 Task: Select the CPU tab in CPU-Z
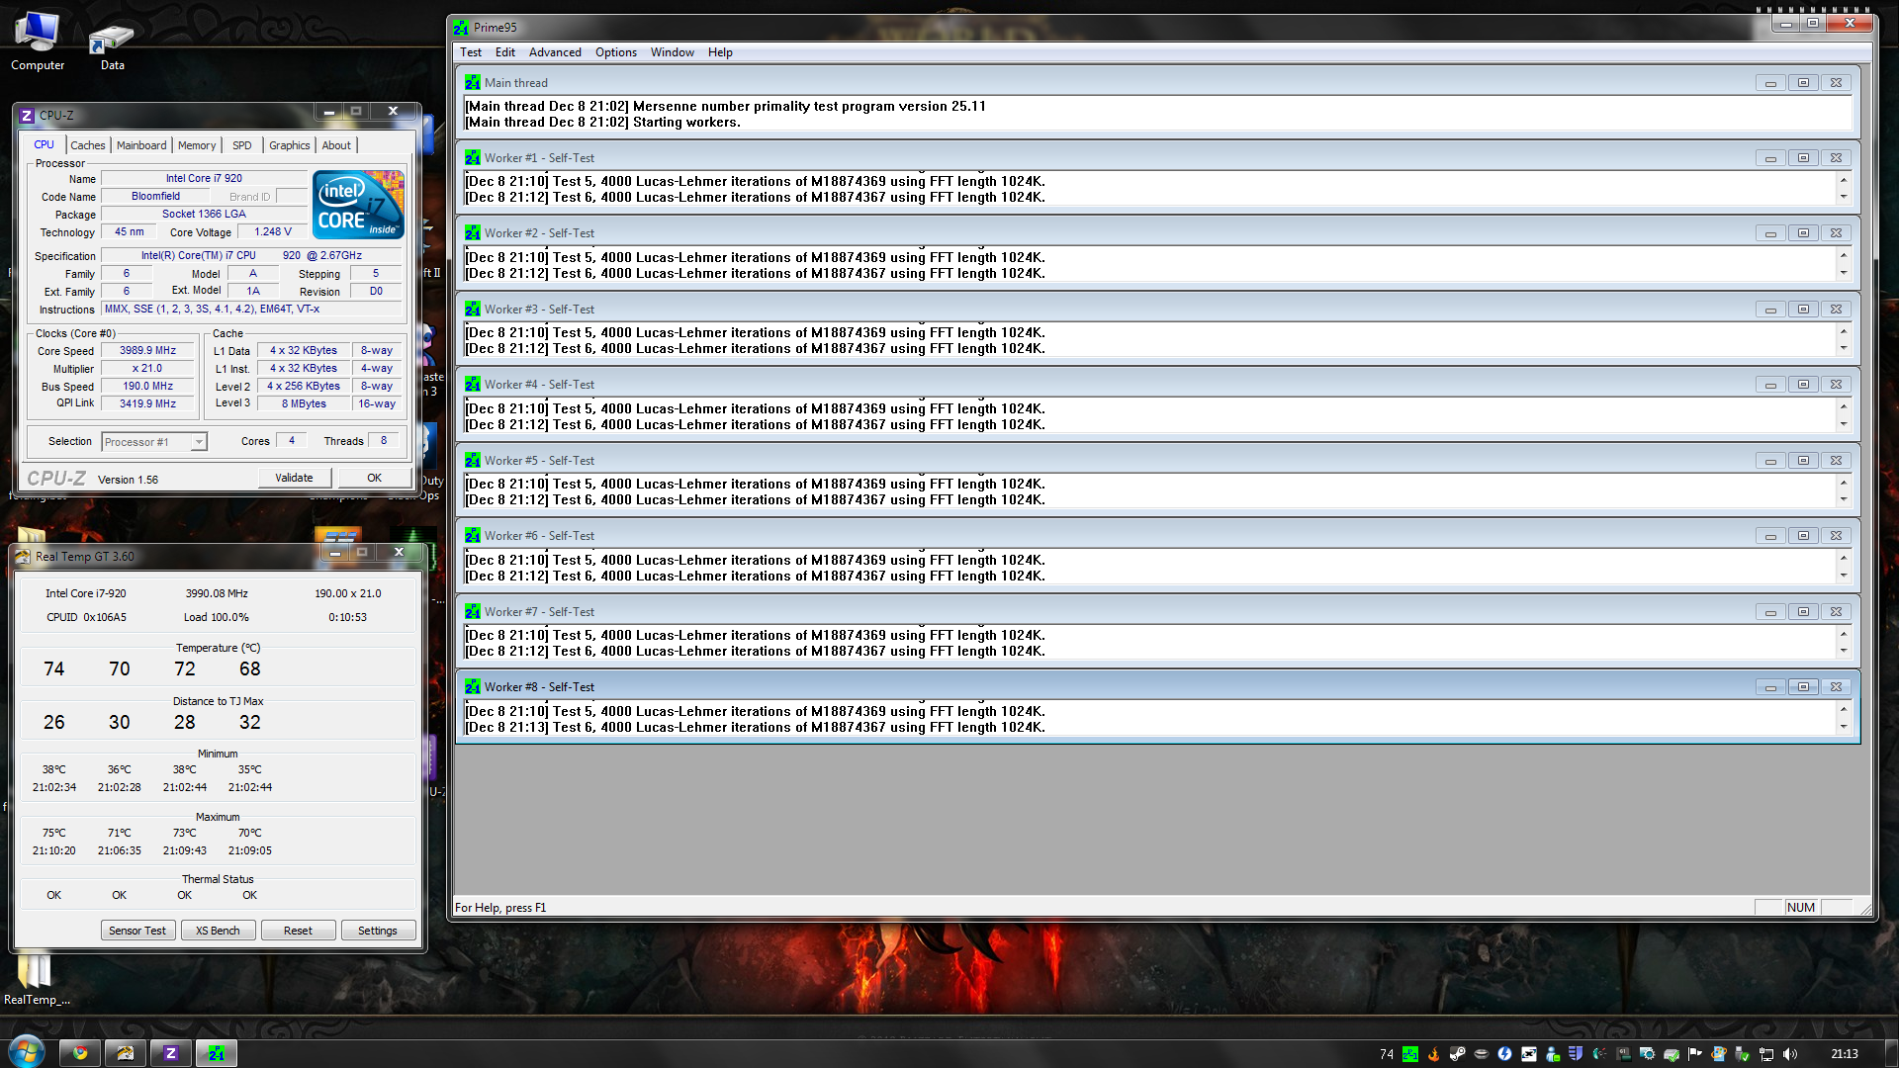click(x=45, y=144)
